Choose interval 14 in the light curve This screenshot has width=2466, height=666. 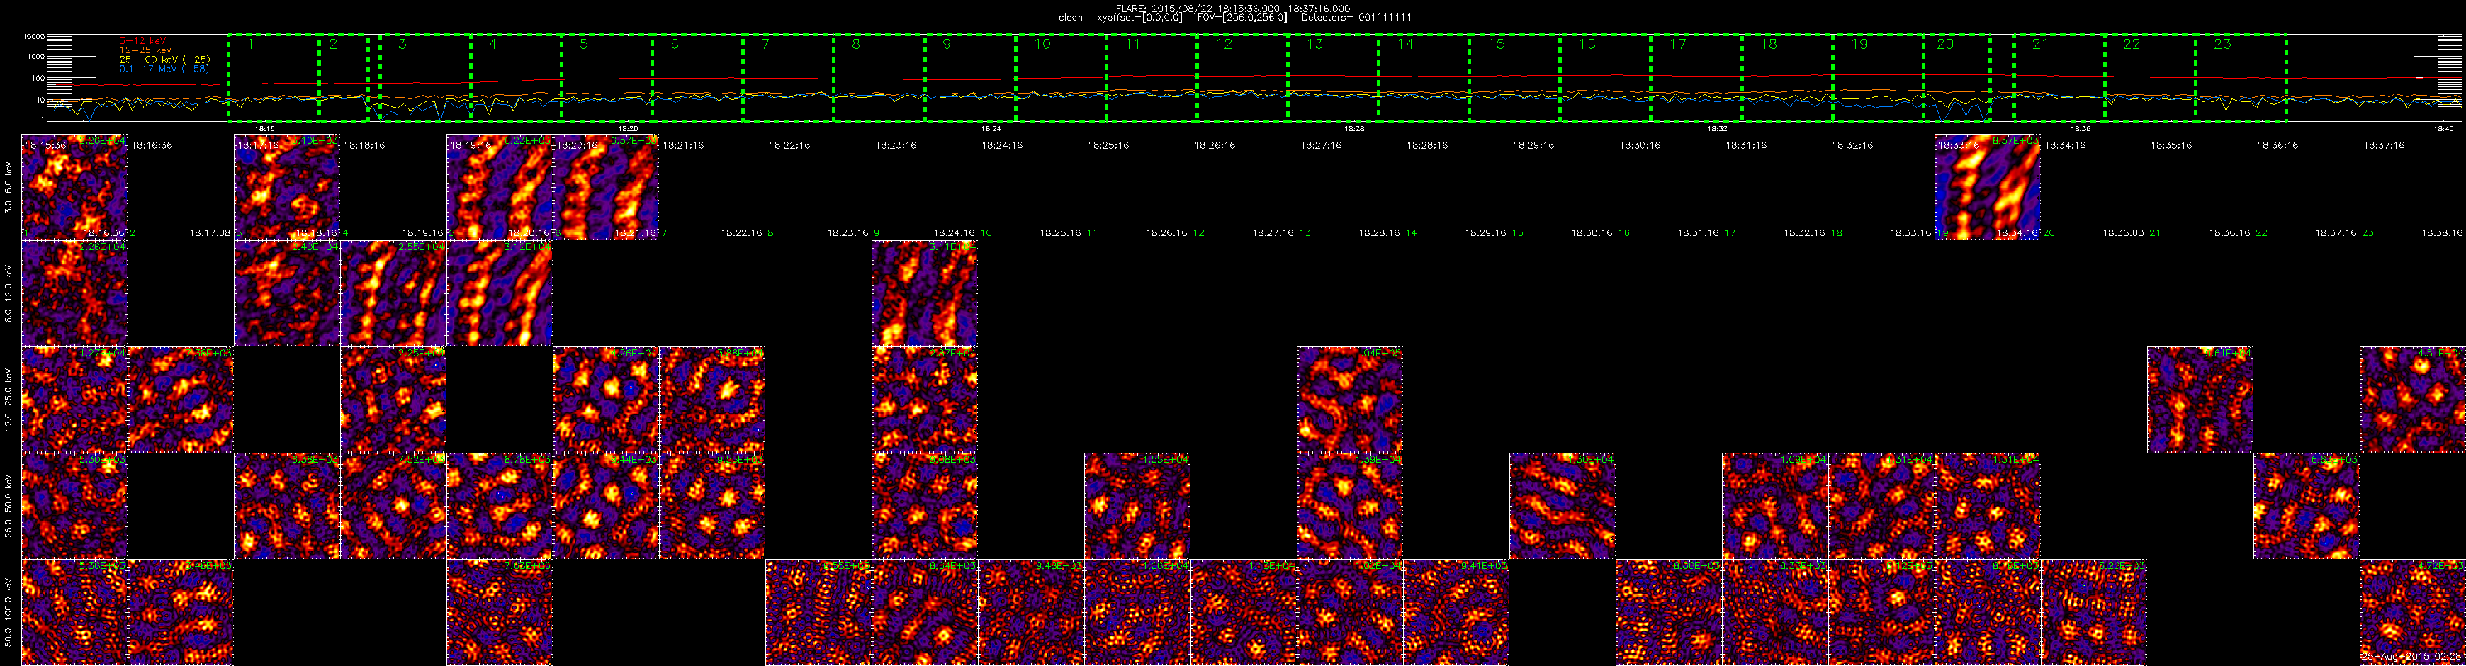point(1424,79)
